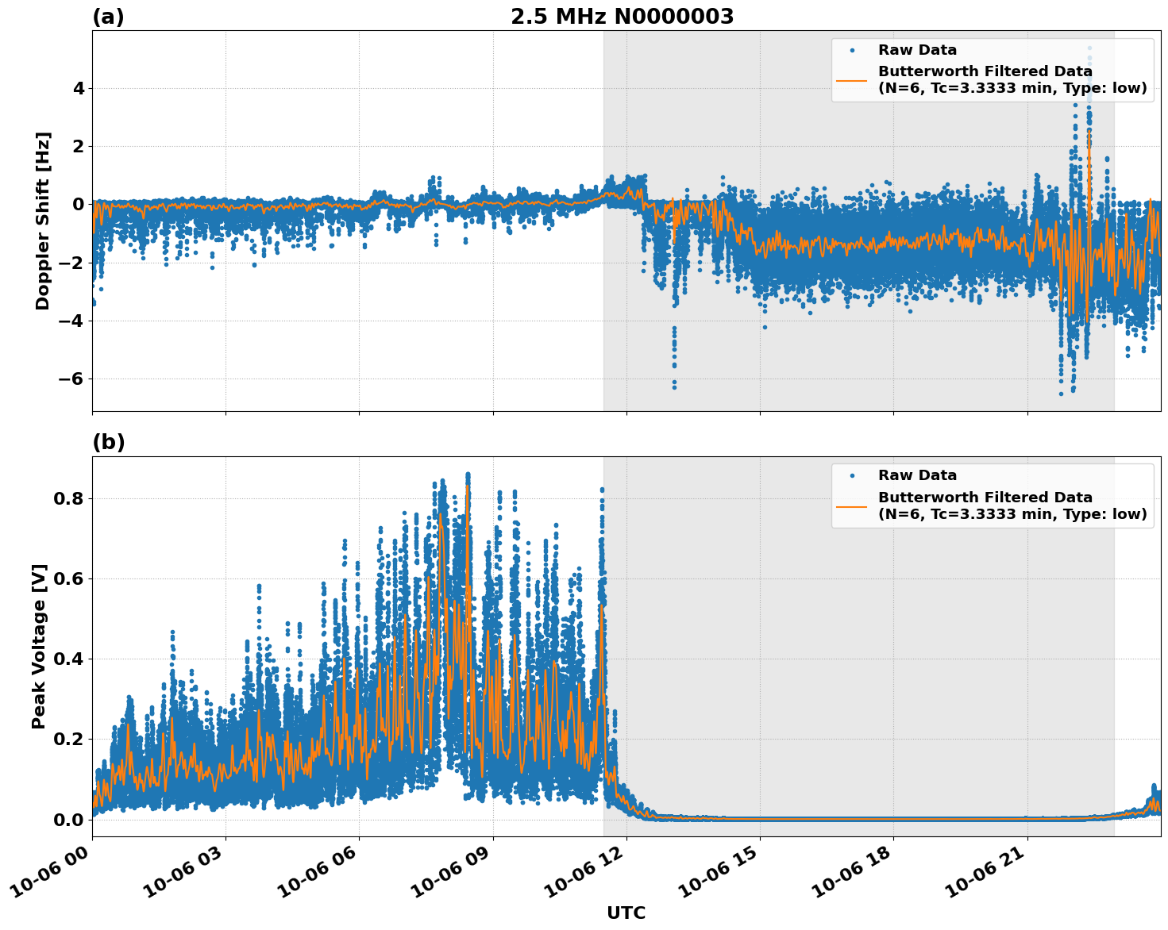This screenshot has width=1168, height=930.
Task: Select the panel label (a)
Action: pos(109,14)
